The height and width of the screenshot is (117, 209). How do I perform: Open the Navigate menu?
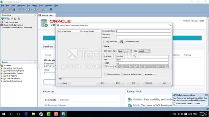click(x=21, y=6)
